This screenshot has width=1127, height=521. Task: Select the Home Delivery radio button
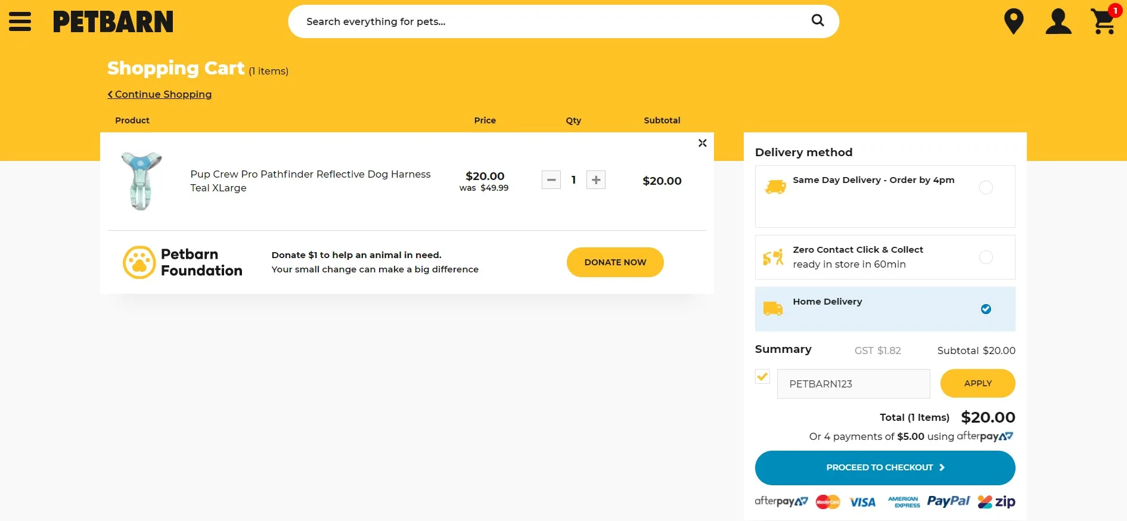986,309
